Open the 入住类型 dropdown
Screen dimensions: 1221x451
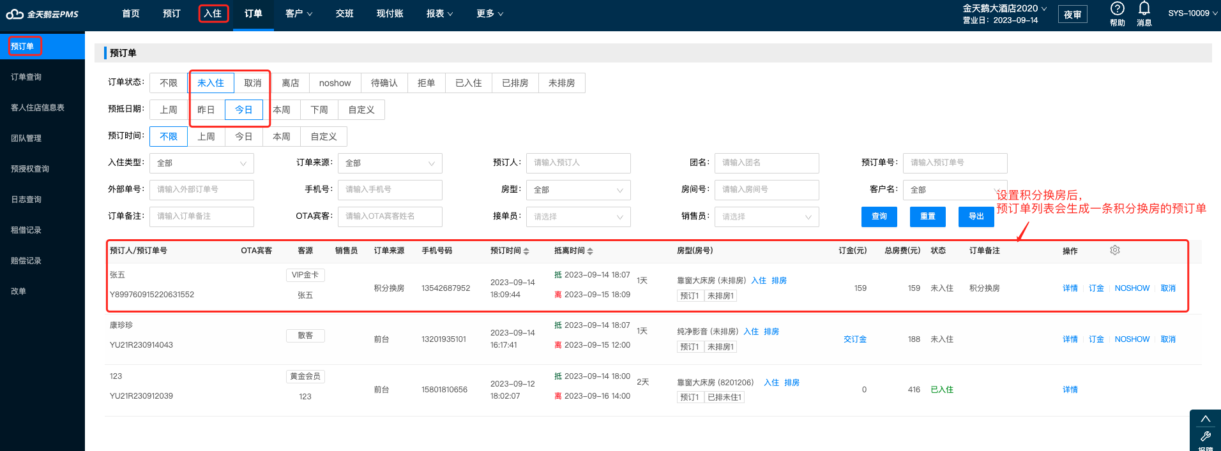pyautogui.click(x=202, y=163)
